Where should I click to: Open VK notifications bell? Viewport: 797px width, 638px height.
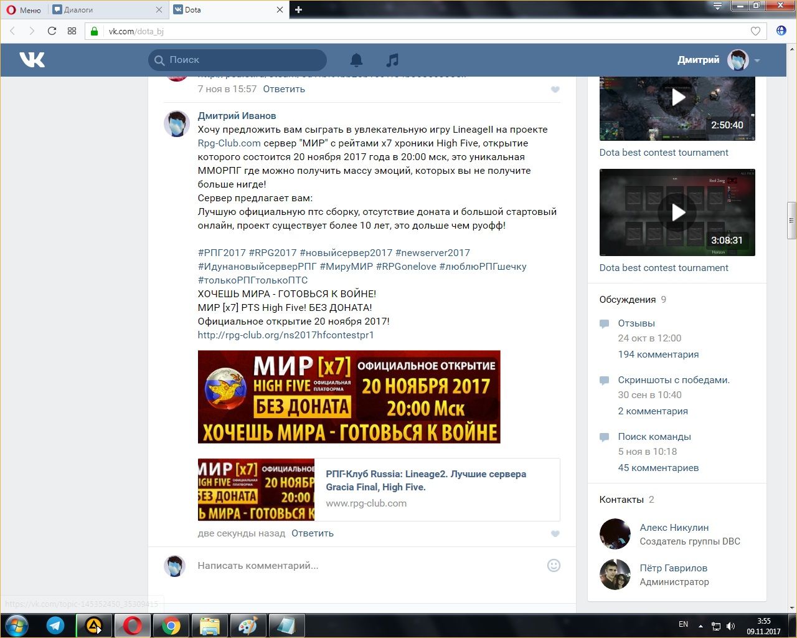point(356,60)
